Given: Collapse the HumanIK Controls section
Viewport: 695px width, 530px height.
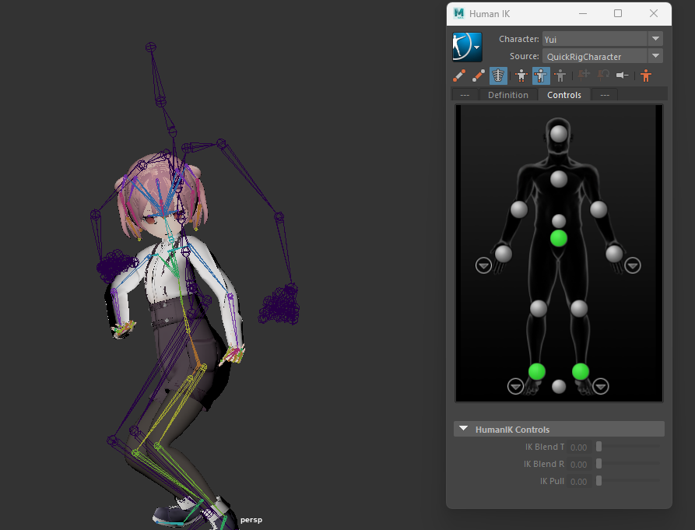Looking at the screenshot, I should pyautogui.click(x=464, y=429).
